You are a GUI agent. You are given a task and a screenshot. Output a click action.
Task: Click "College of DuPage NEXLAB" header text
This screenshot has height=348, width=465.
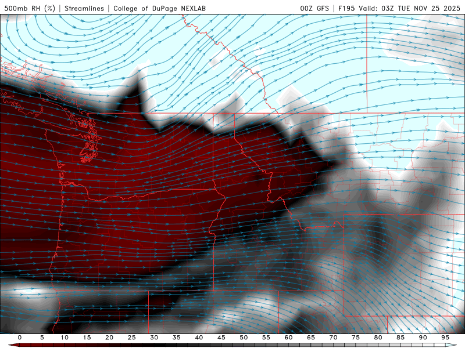pyautogui.click(x=159, y=8)
